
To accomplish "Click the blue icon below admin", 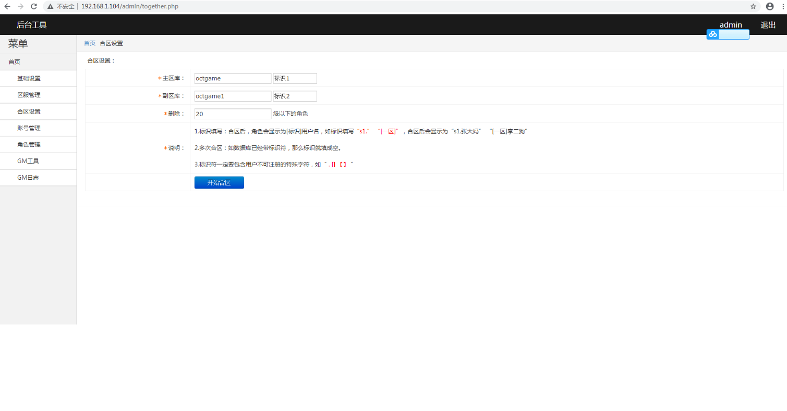I will tap(712, 34).
